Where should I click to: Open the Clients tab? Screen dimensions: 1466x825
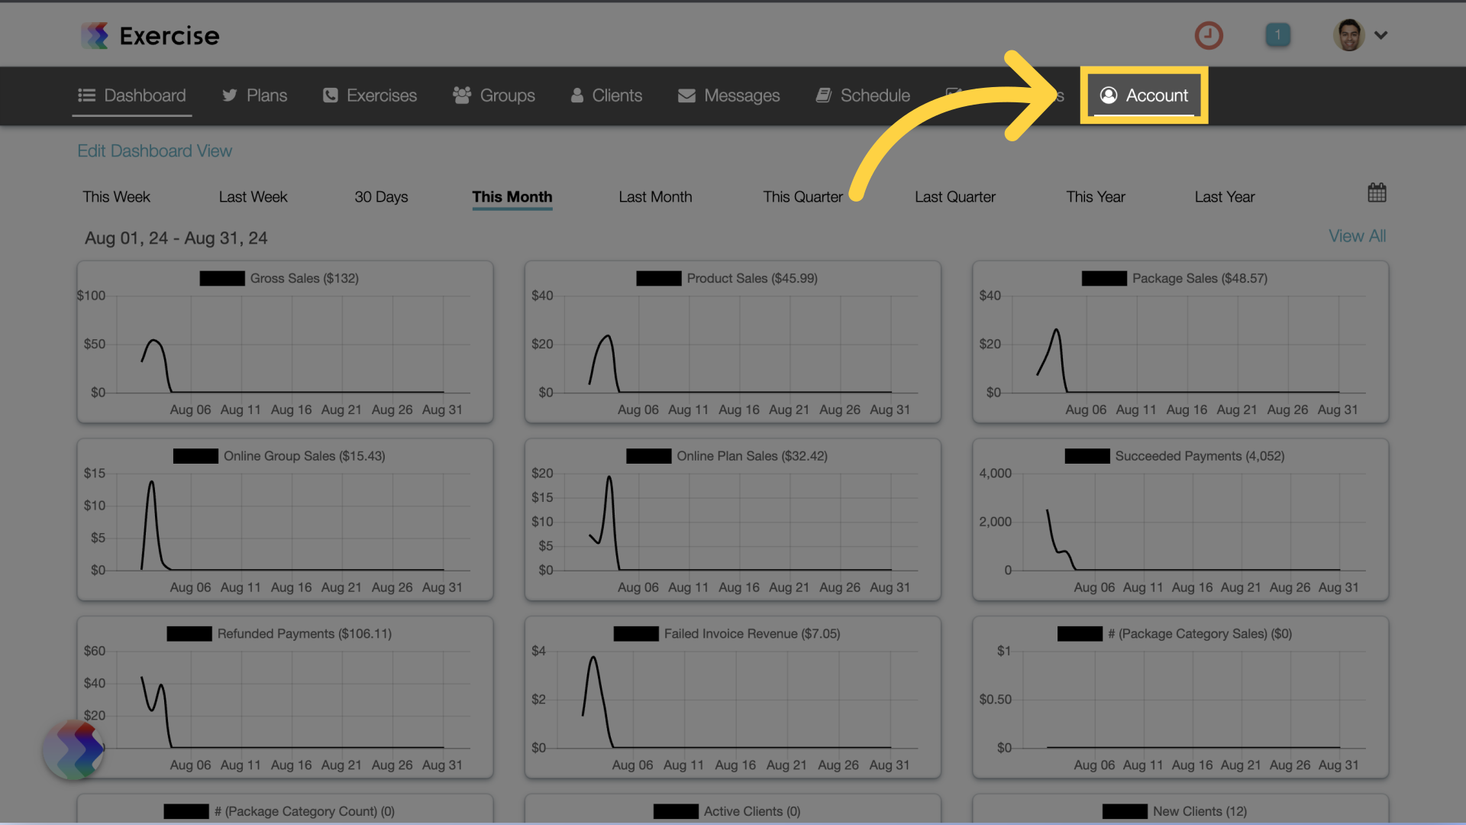[x=607, y=95]
